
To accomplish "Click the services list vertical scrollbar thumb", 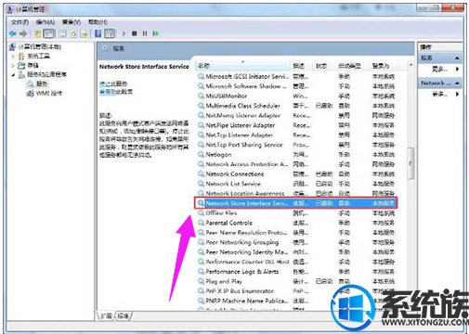I will 410,163.
